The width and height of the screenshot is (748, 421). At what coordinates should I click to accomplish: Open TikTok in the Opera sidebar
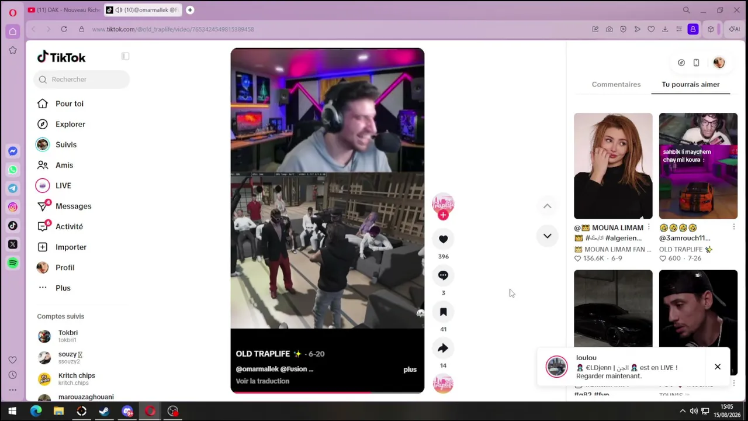coord(13,226)
